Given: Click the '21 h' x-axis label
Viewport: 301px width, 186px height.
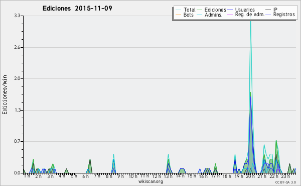Looking at the screenshot, I should 262,176.
